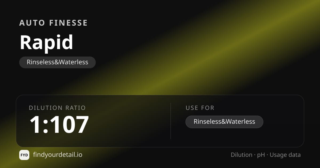Click the word RATIO in the card heading
The image size is (320, 168).
[76, 108]
